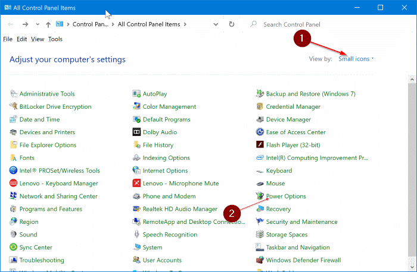The image size is (417, 272).
Task: Open the Devices and Printers icon
Action: click(x=13, y=132)
